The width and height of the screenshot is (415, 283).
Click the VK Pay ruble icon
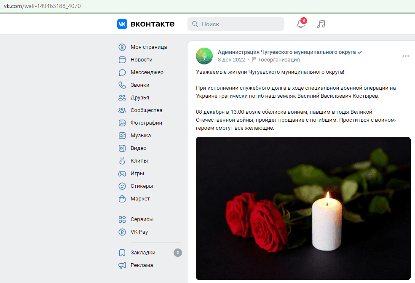coord(122,232)
